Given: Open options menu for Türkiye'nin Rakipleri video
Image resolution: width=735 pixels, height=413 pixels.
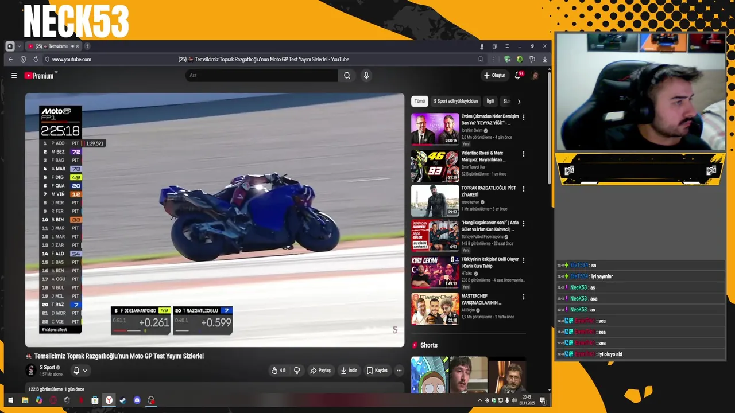Looking at the screenshot, I should coord(523,260).
